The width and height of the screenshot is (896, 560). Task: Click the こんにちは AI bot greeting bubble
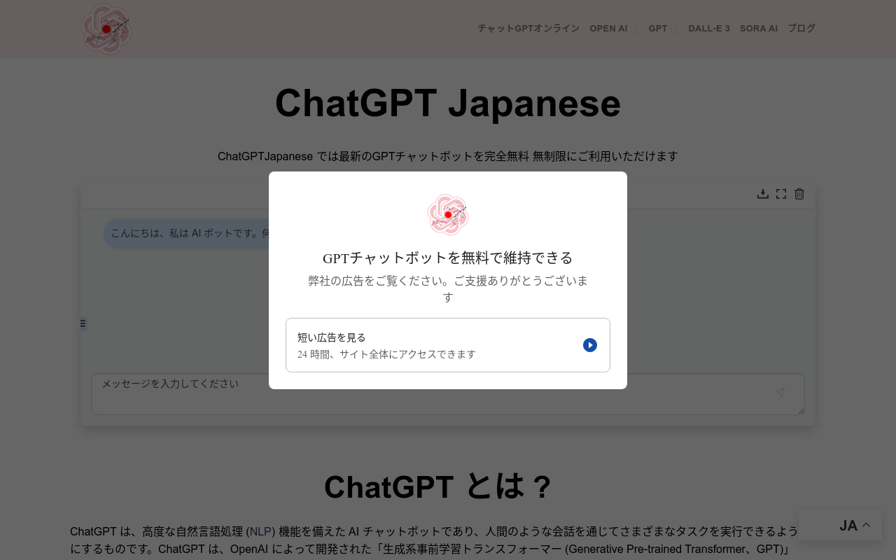pyautogui.click(x=186, y=233)
